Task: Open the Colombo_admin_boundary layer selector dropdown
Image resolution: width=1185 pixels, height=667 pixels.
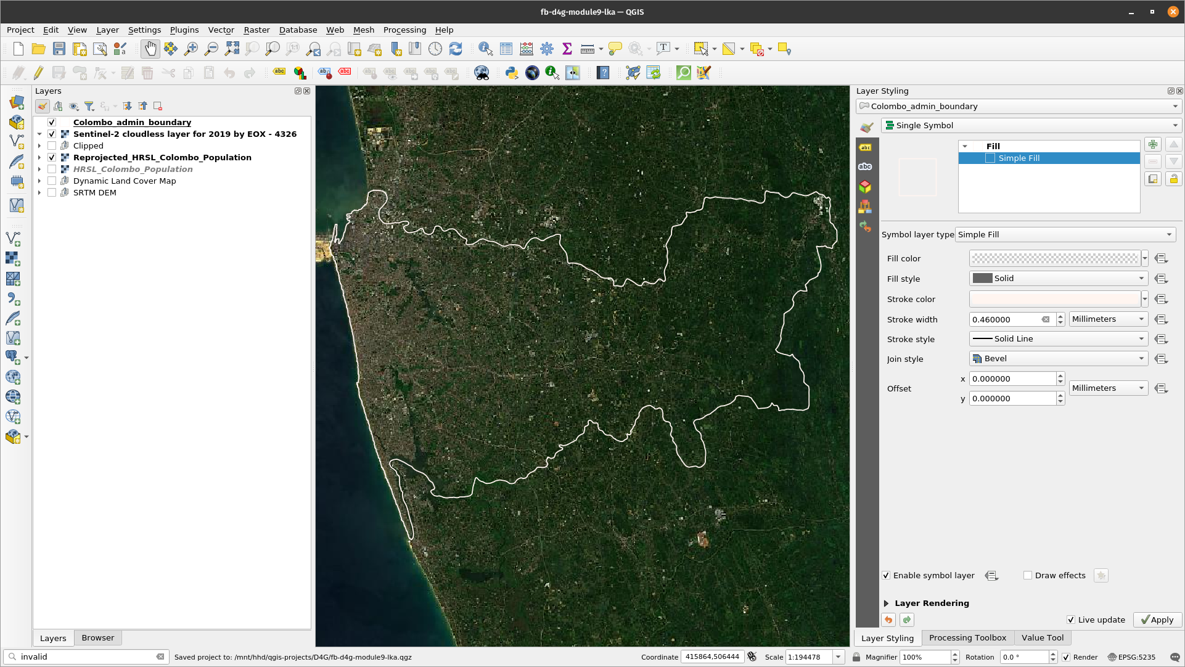Action: click(x=1019, y=107)
